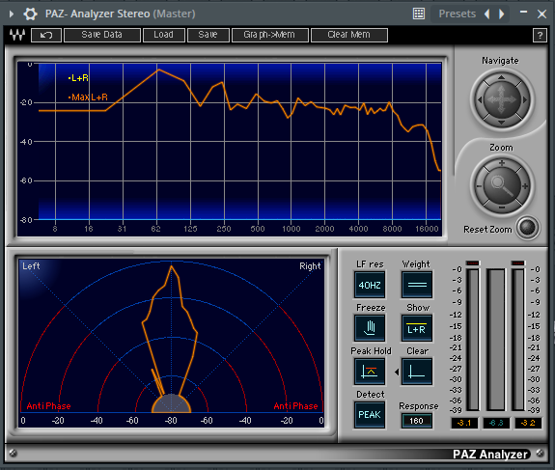Image resolution: width=555 pixels, height=470 pixels.
Task: Switch the Show L+R display selector
Action: pos(417,328)
